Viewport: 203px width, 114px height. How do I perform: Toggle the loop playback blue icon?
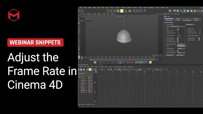pos(118,62)
